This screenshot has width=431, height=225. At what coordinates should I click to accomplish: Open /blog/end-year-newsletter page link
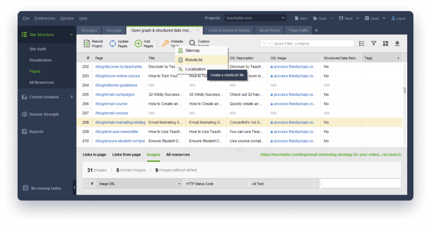(x=117, y=131)
